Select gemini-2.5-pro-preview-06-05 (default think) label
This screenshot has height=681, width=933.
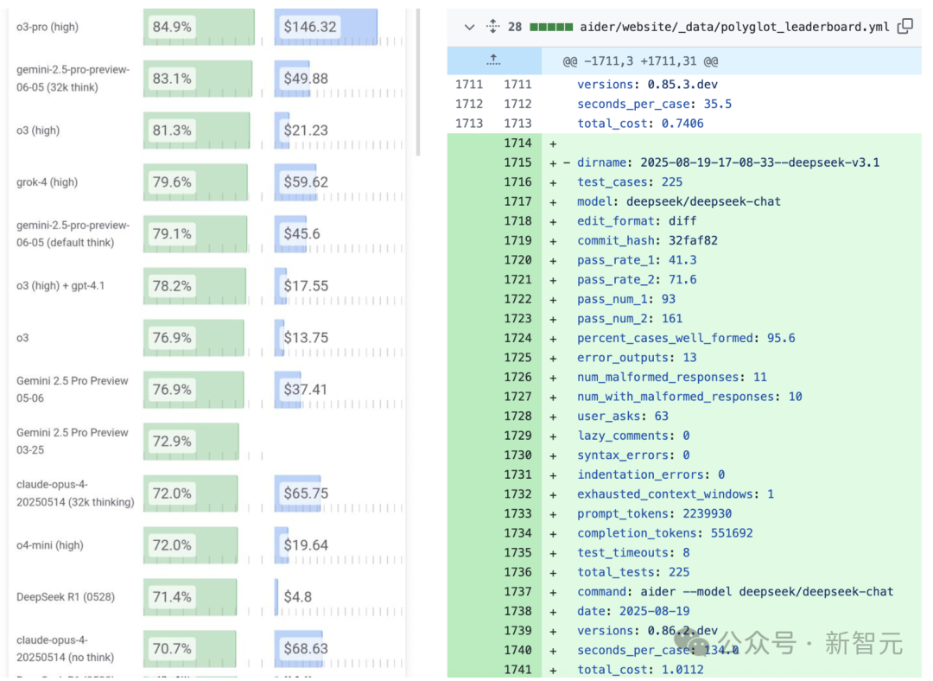pyautogui.click(x=73, y=234)
